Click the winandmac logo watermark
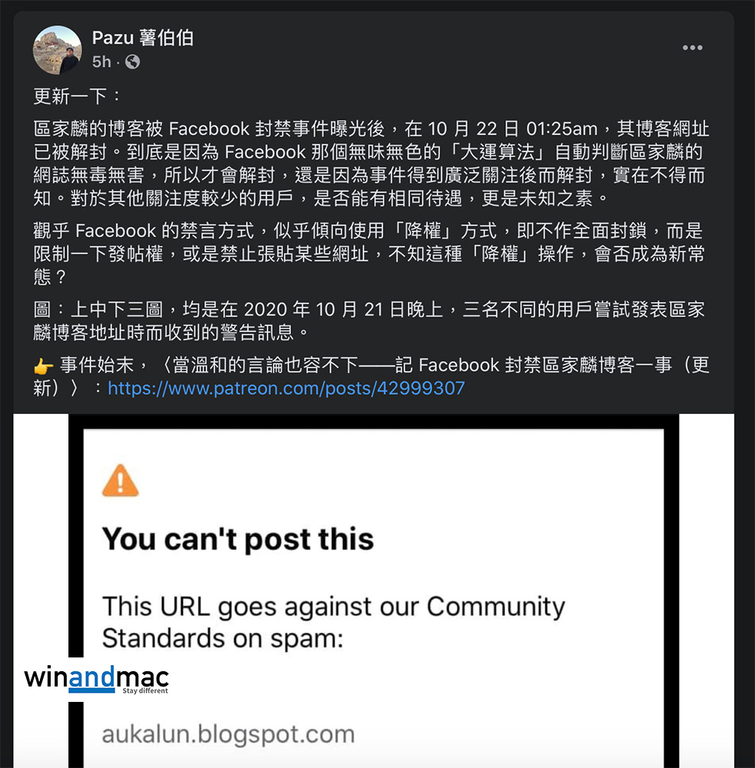This screenshot has width=755, height=768. pyautogui.click(x=97, y=680)
